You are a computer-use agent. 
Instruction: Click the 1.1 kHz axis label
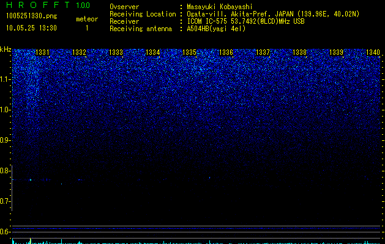[6, 79]
